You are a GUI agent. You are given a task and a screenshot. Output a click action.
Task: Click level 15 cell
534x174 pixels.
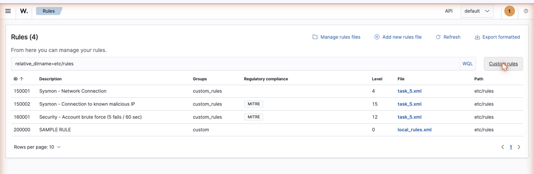(x=375, y=104)
